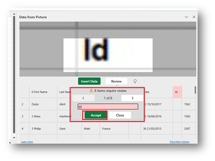Click the Insert Data button
Image resolution: width=215 pixels, height=161 pixels.
pyautogui.click(x=89, y=81)
